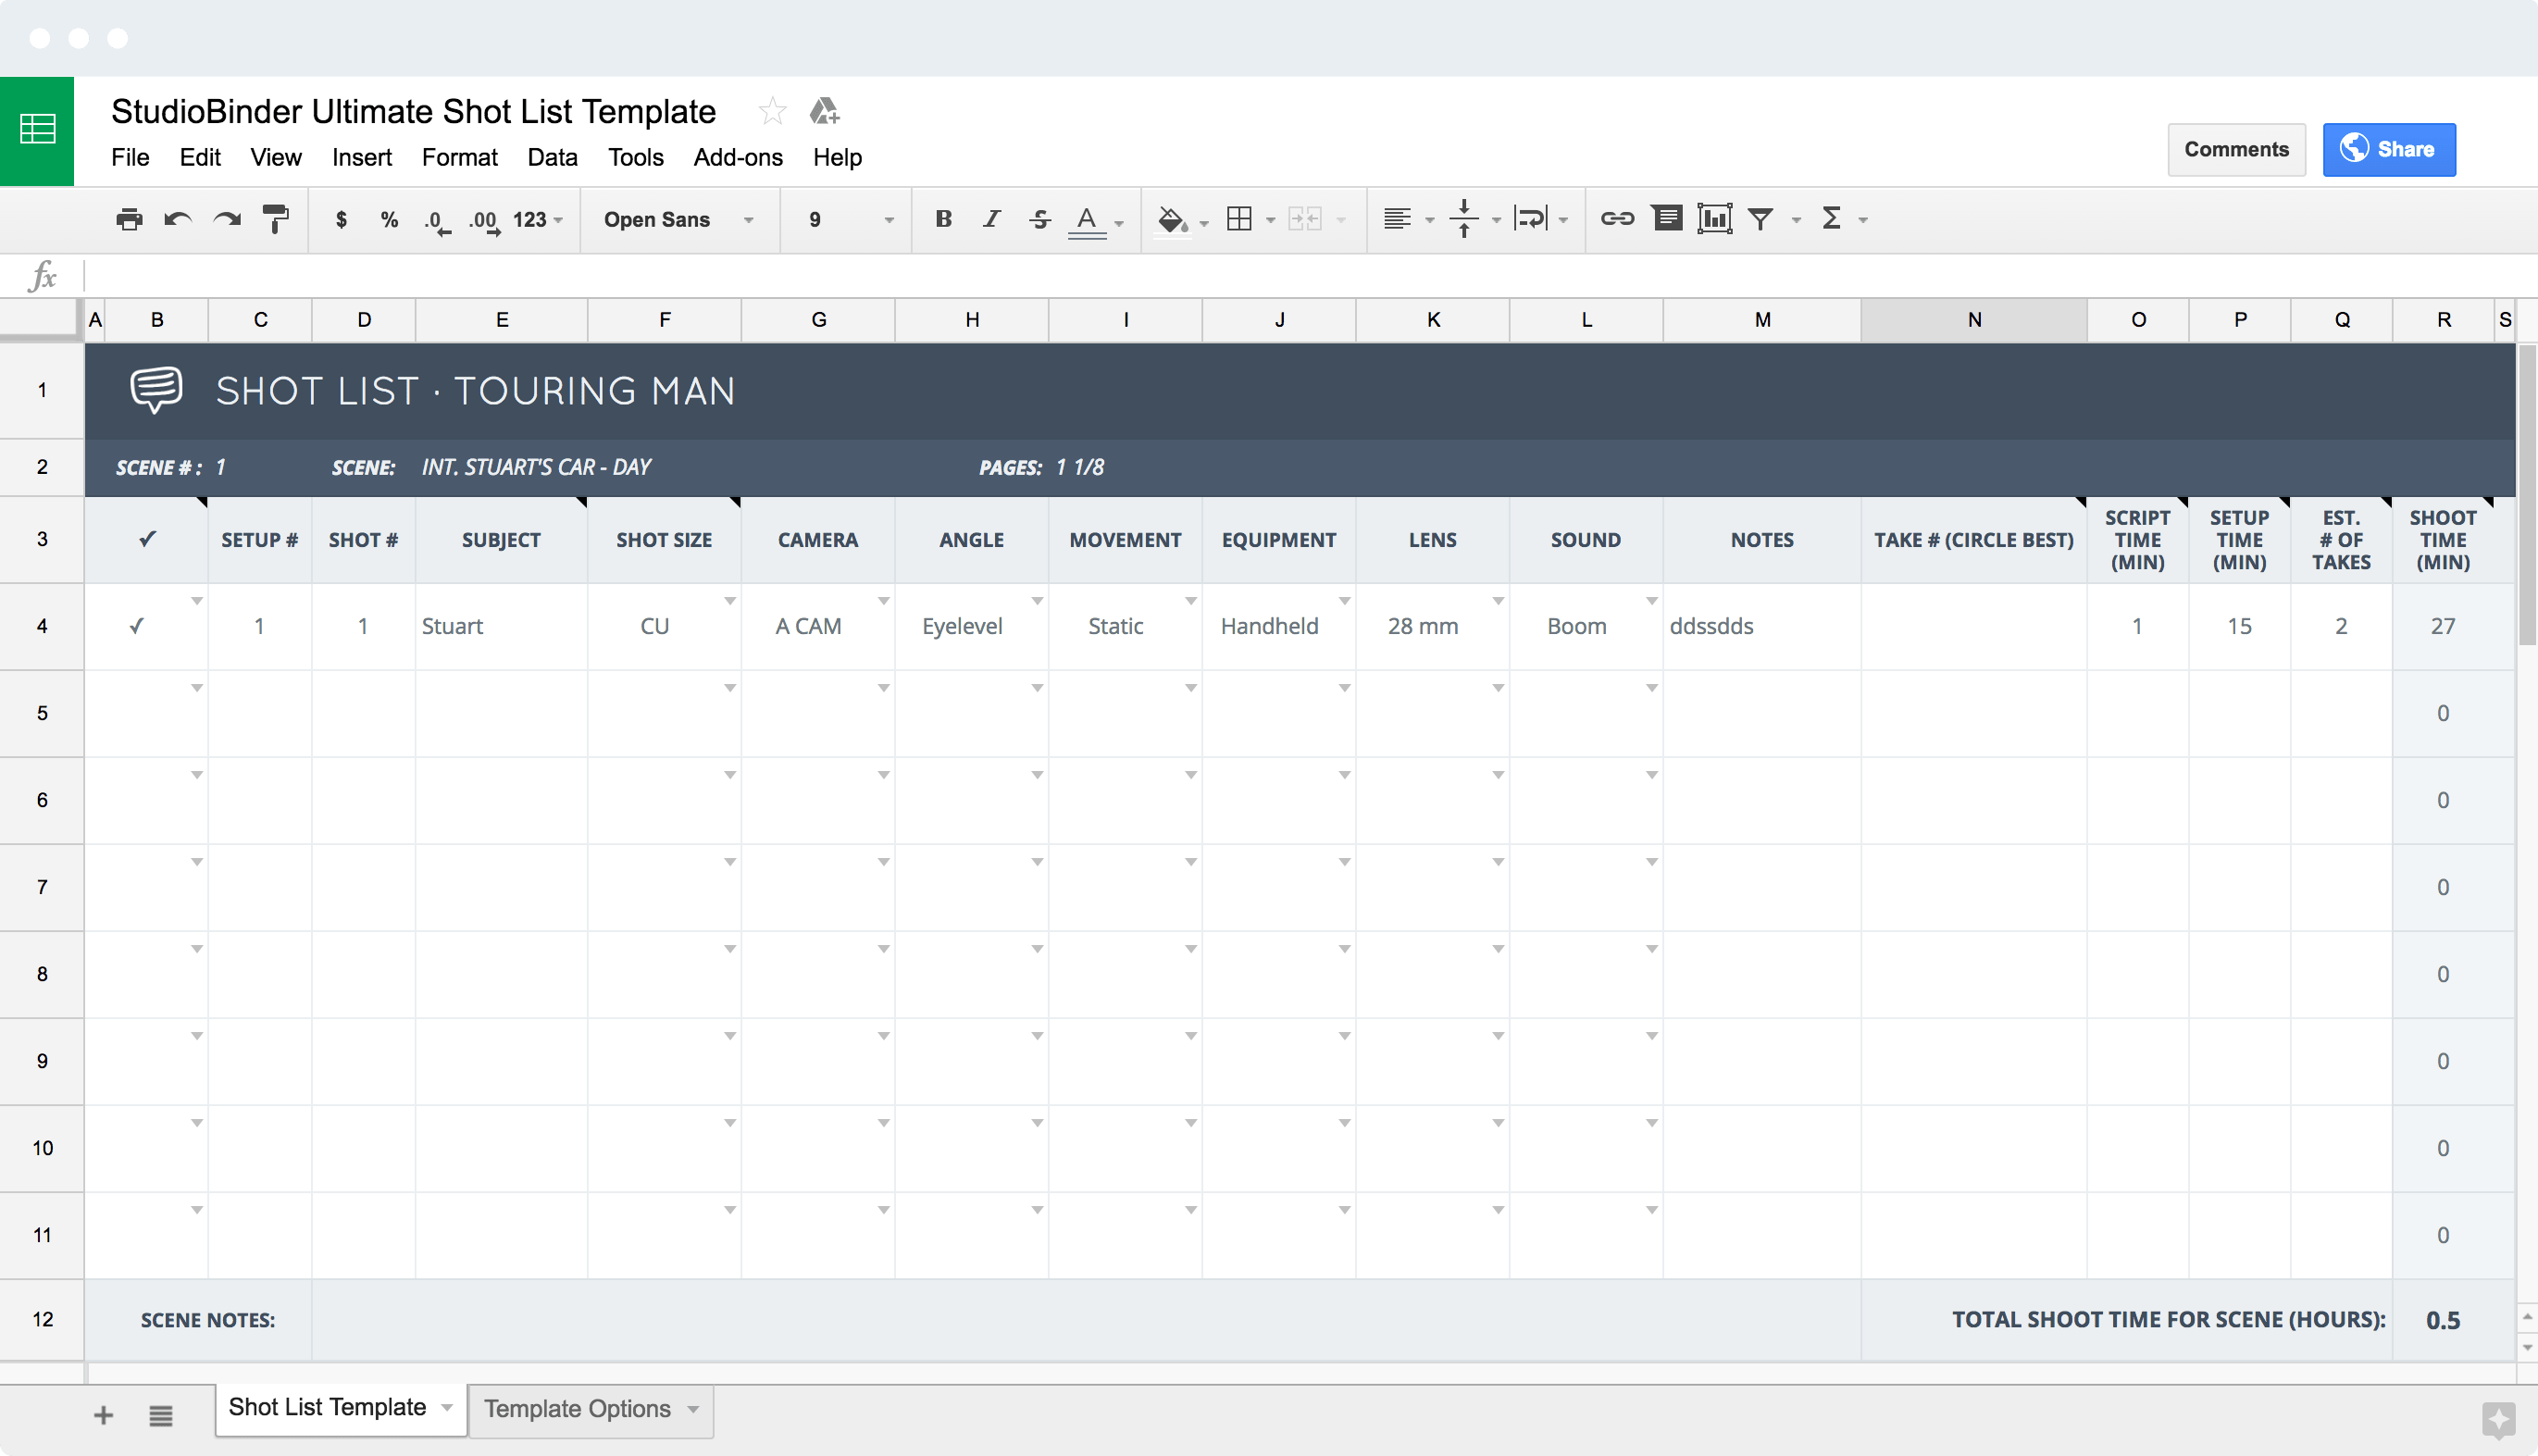Click the SCENE NOTES input field
Screen dimensions: 2538x1456
click(697, 1320)
